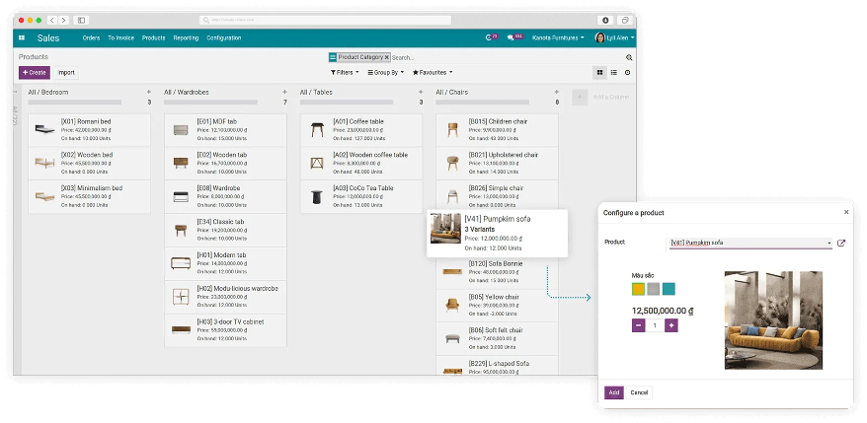Click the Search input field
This screenshot has height=423, width=867.
pyautogui.click(x=508, y=57)
